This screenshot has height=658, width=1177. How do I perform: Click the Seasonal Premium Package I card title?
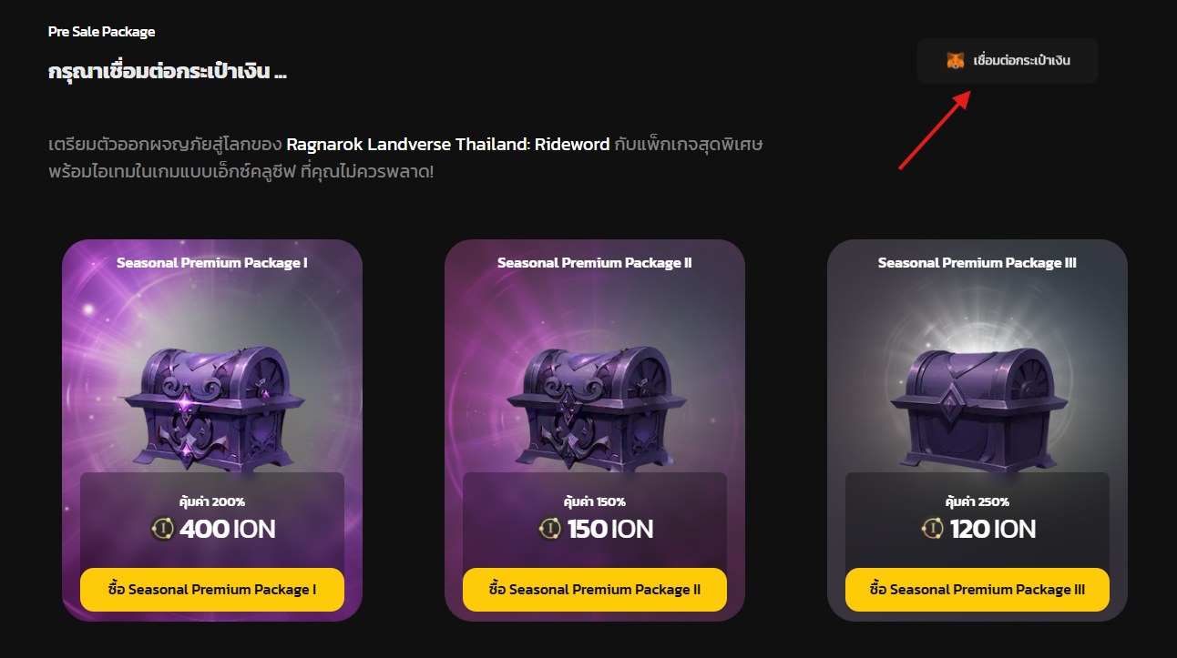[x=212, y=263]
